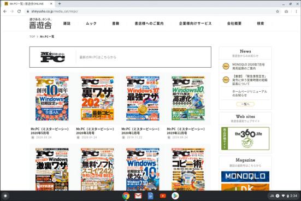The height and width of the screenshot is (201, 301).
Task: Open the 雑誌 navigation menu item
Action: [x=67, y=23]
